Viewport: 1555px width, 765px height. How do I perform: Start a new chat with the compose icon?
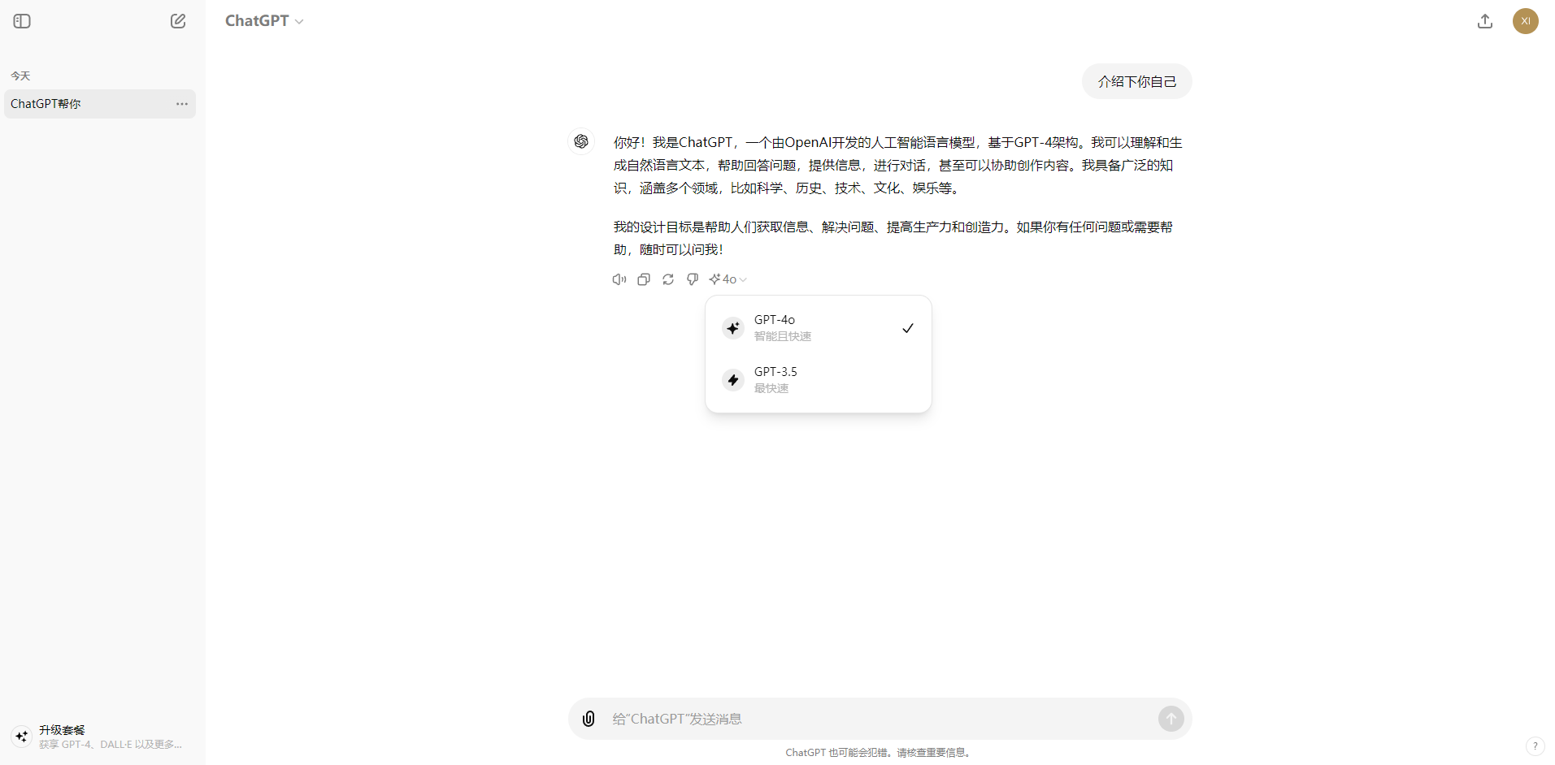tap(178, 21)
